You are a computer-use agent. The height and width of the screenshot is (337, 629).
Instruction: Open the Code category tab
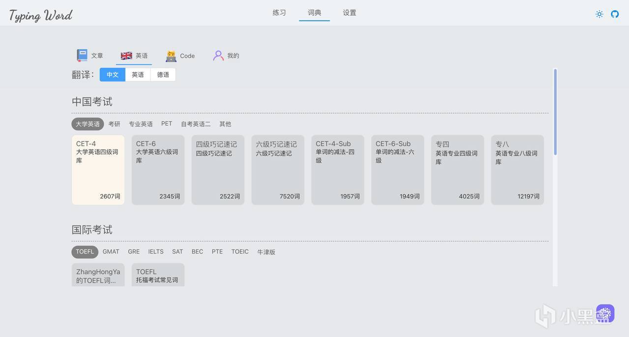pyautogui.click(x=180, y=56)
